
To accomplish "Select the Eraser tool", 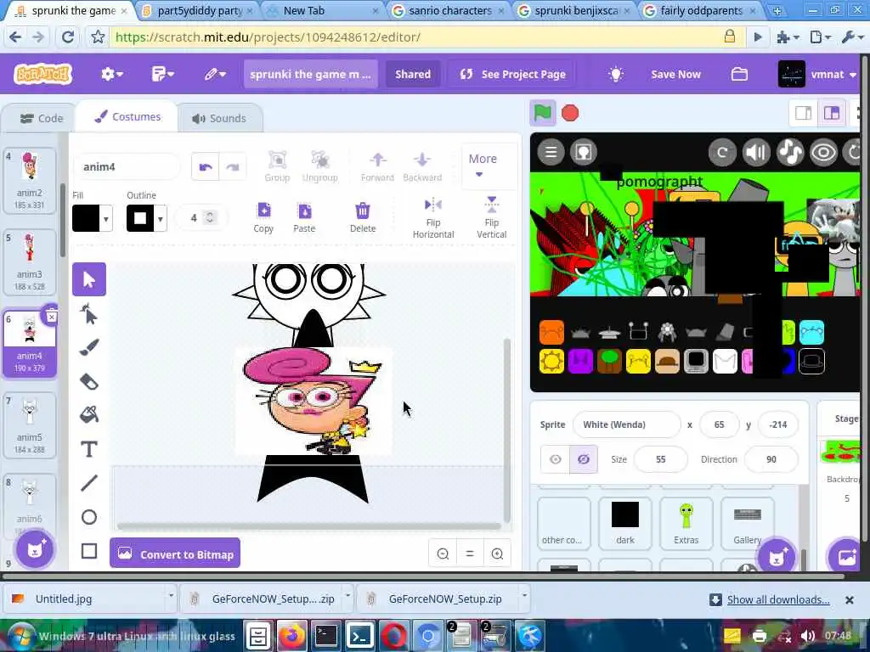I will [x=88, y=381].
